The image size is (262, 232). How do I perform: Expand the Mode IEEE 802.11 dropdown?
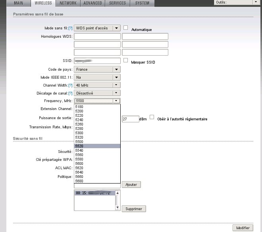click(97, 77)
